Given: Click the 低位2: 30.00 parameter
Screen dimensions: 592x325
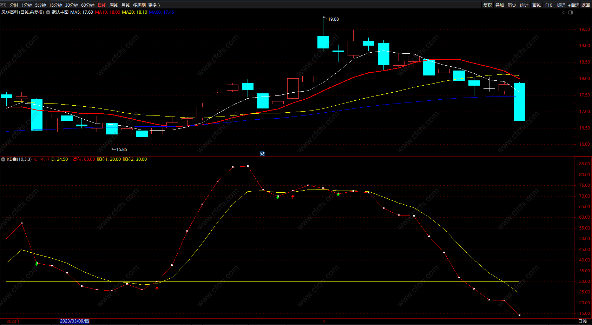Looking at the screenshot, I should click(135, 159).
